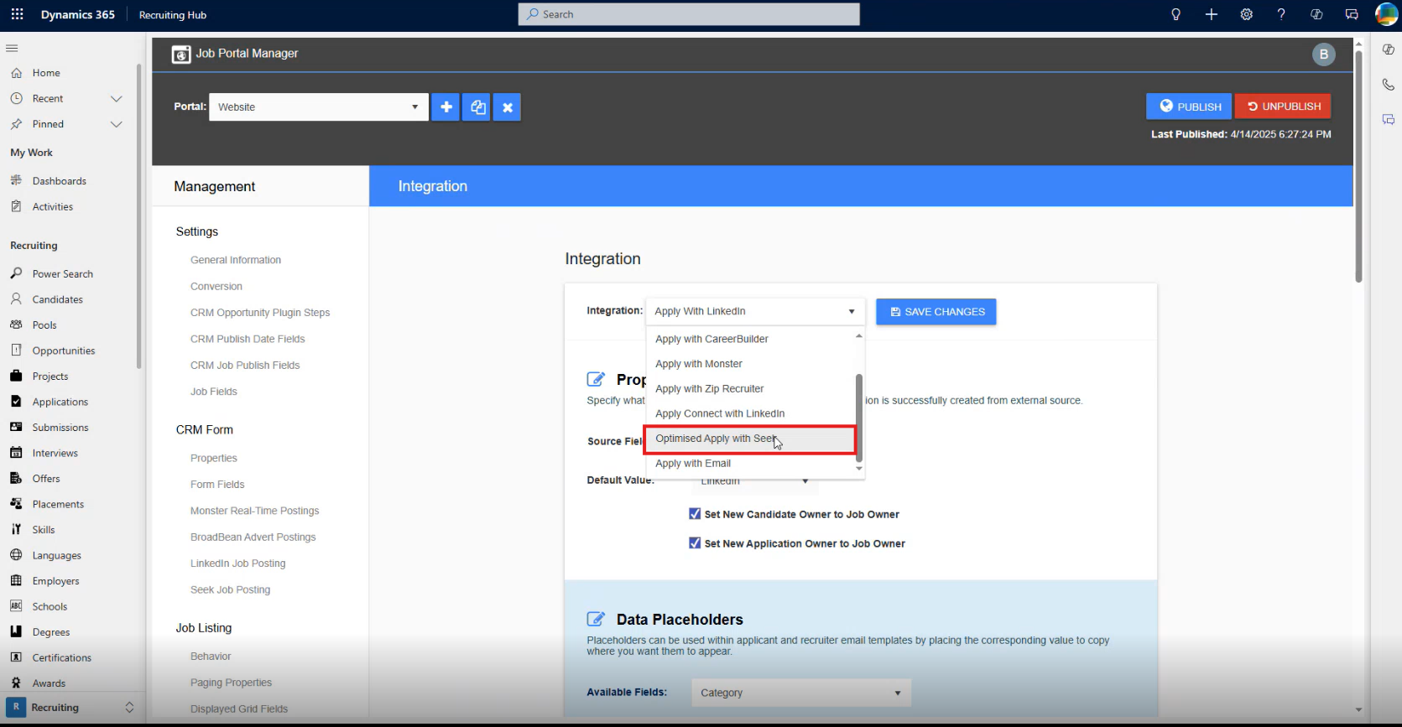The image size is (1402, 727).
Task: Open BroadBean Advert Postings link
Action: point(253,537)
